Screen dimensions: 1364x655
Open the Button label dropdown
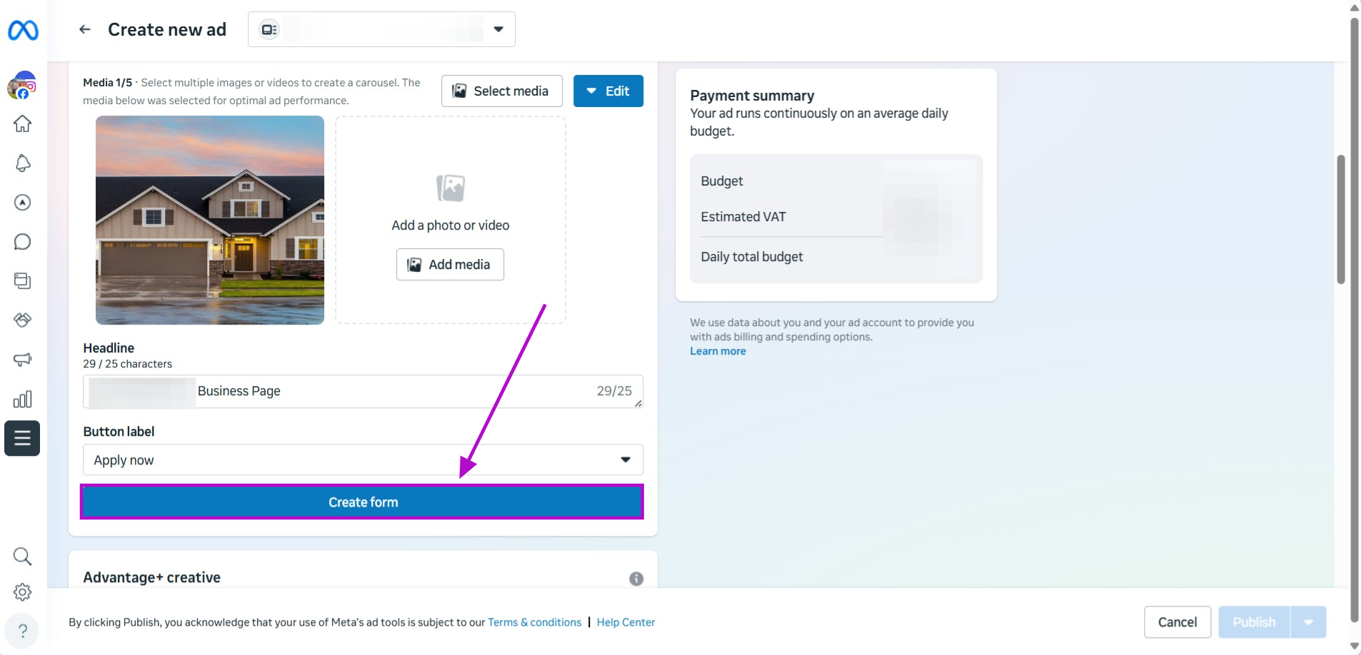[x=363, y=460]
